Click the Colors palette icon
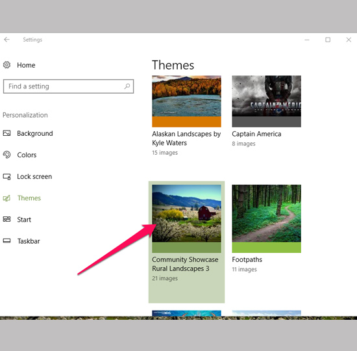Image resolution: width=357 pixels, height=351 pixels. 6,155
